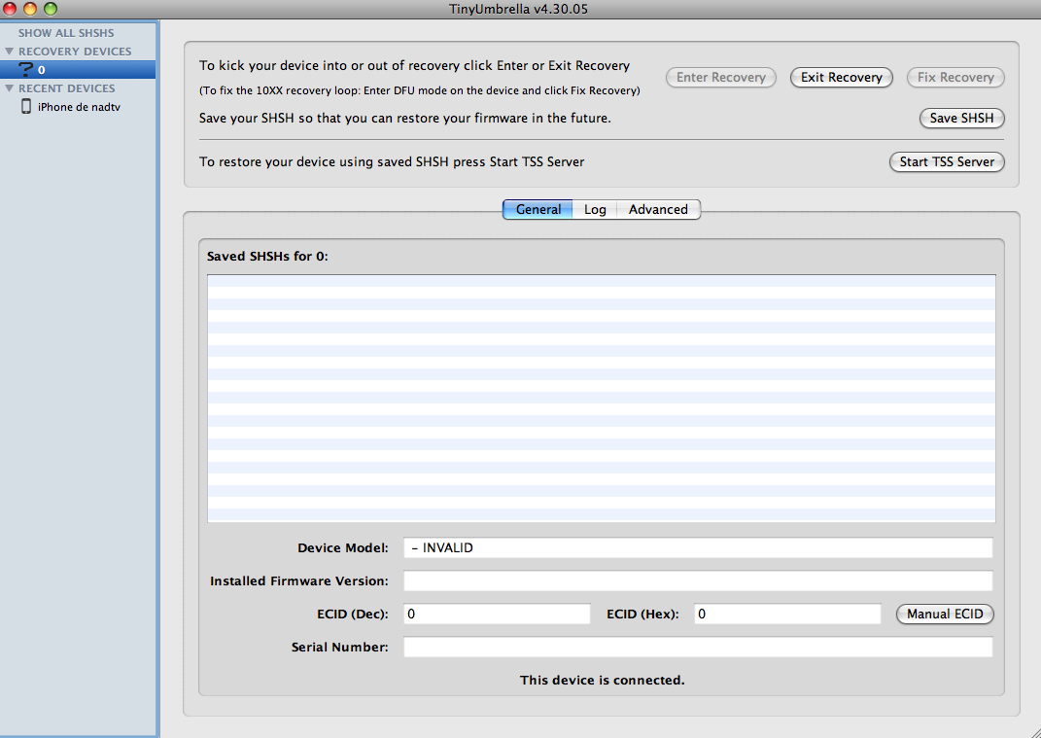Switch to the General tab
1041x738 pixels.
point(538,209)
